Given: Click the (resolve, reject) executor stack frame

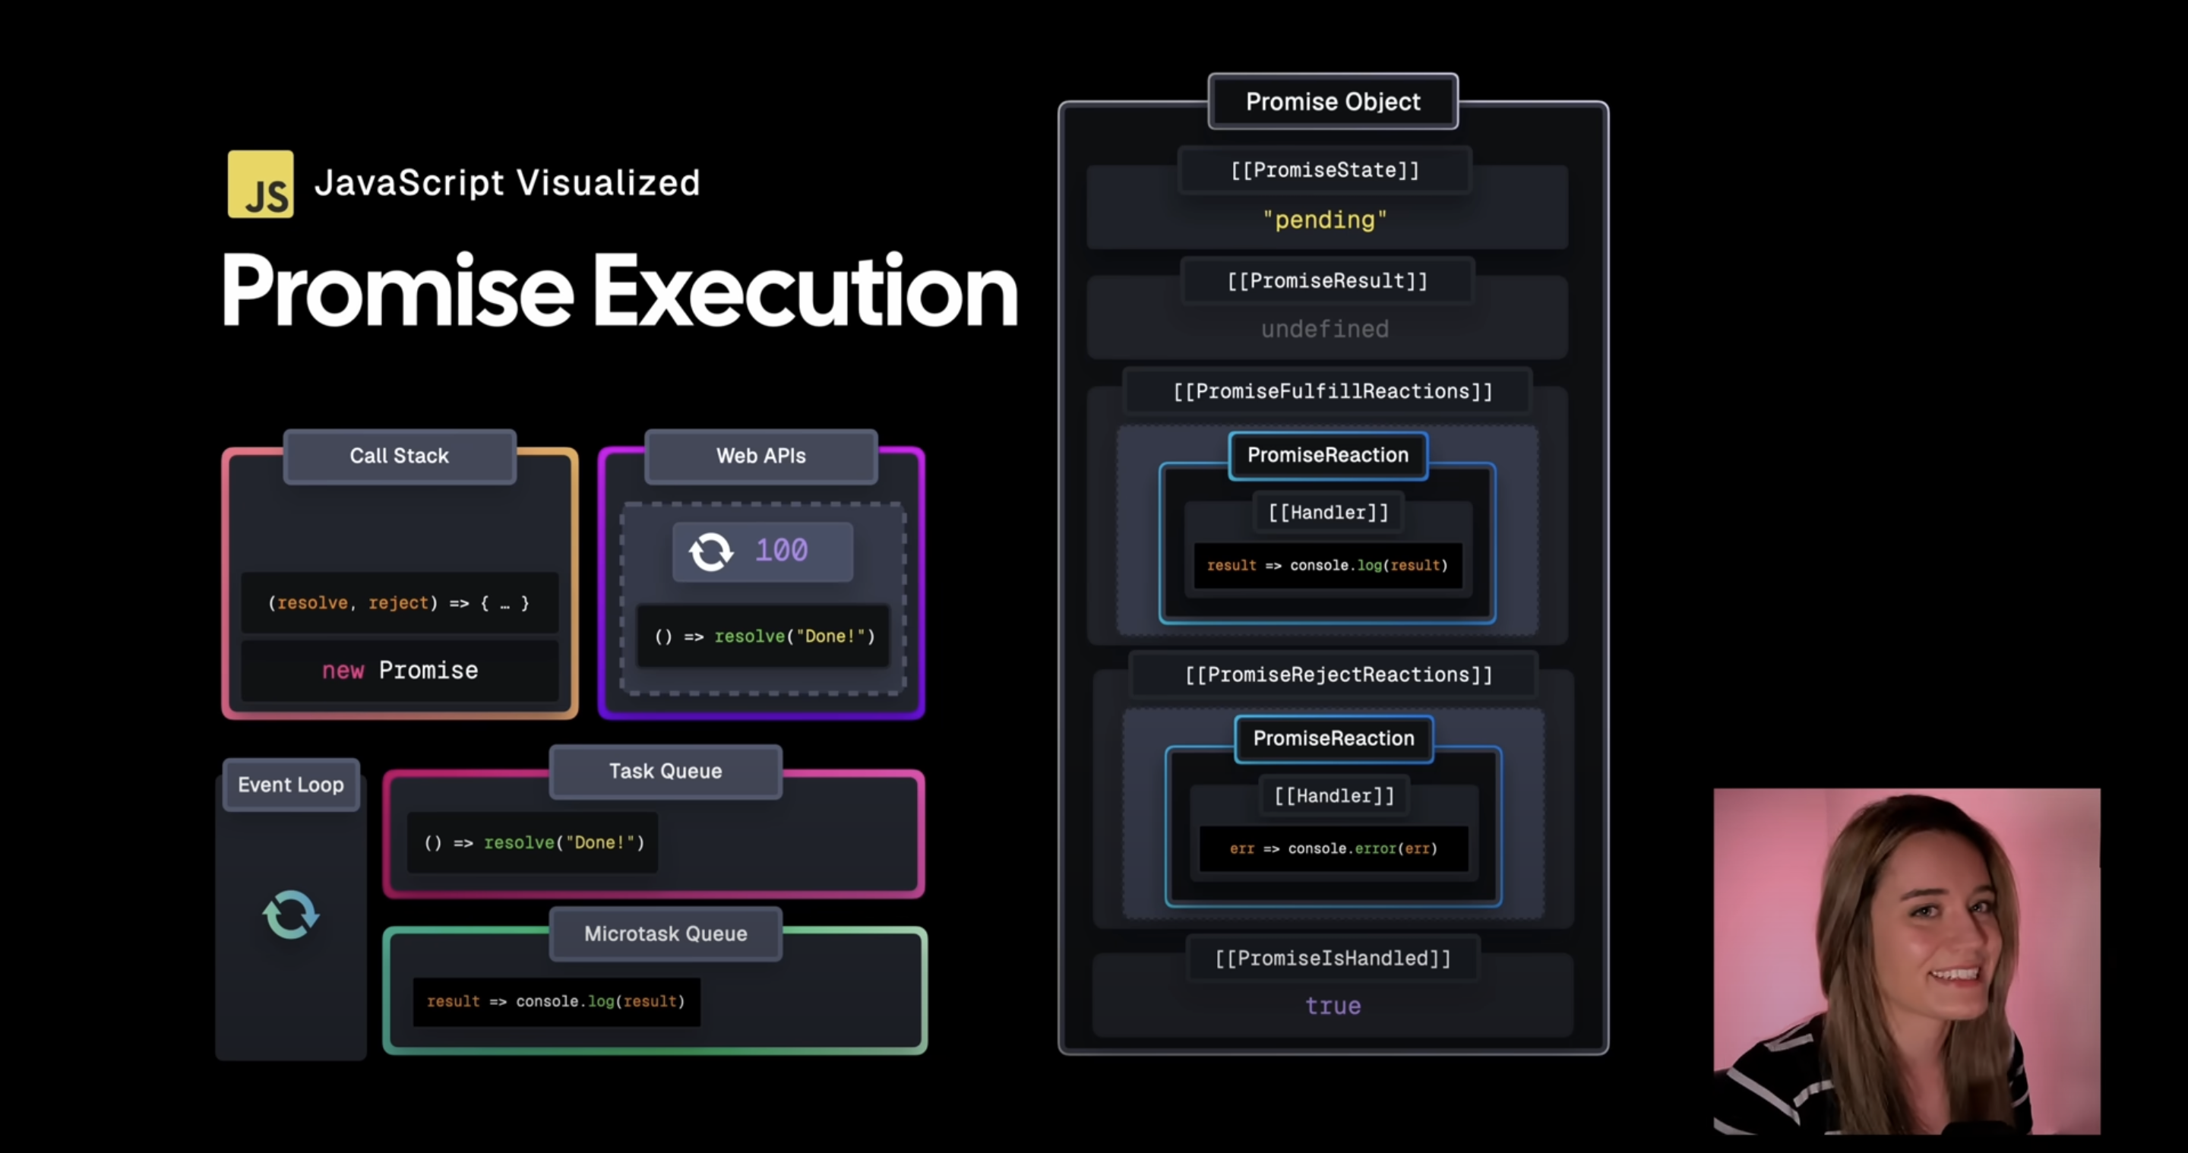Looking at the screenshot, I should (x=399, y=603).
